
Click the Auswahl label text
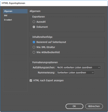(x=41, y=22)
